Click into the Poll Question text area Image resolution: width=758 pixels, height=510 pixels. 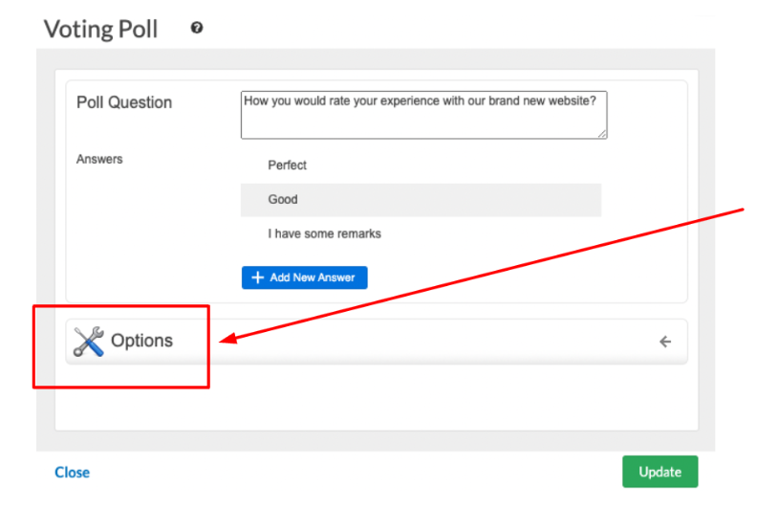click(x=423, y=115)
